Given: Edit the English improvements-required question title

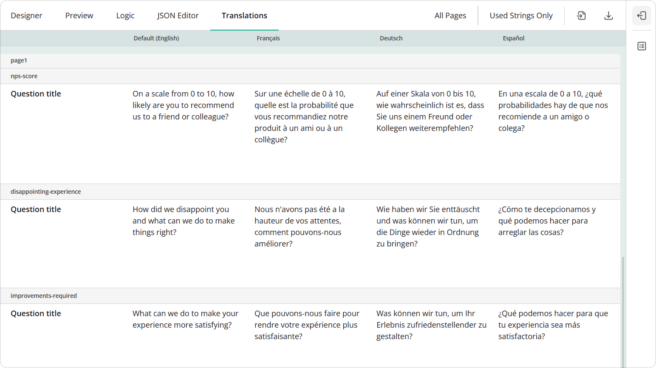Looking at the screenshot, I should tap(185, 319).
